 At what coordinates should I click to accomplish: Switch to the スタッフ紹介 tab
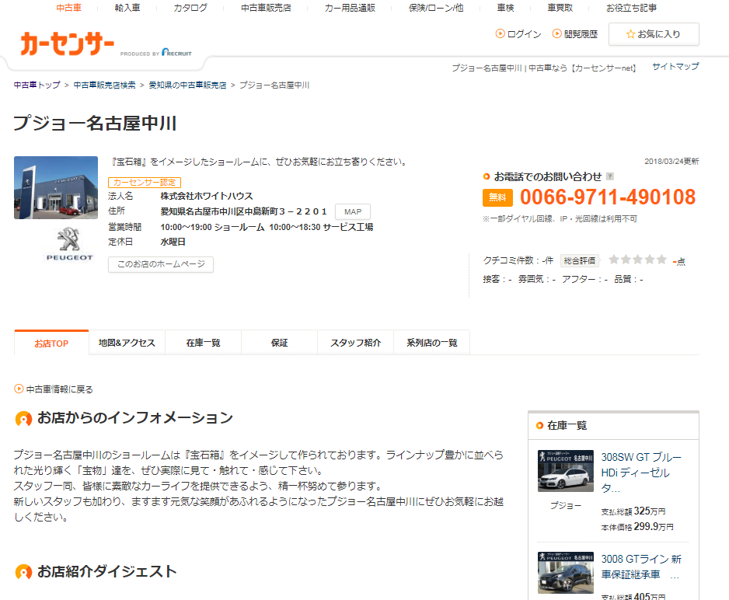[x=356, y=343]
